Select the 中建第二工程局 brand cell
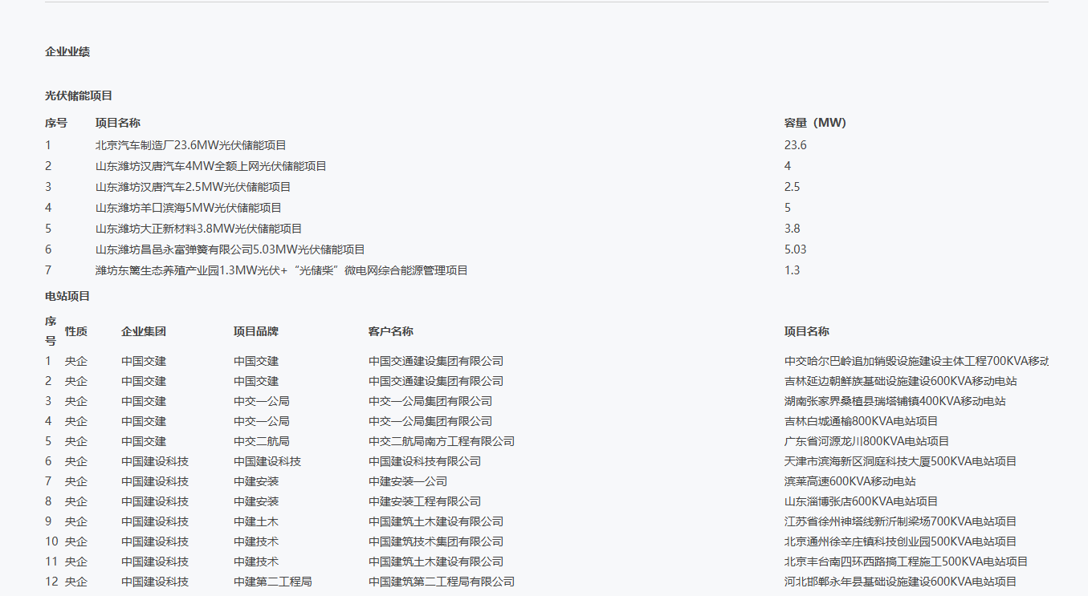Screen dimensions: 1088x596 [x=273, y=582]
